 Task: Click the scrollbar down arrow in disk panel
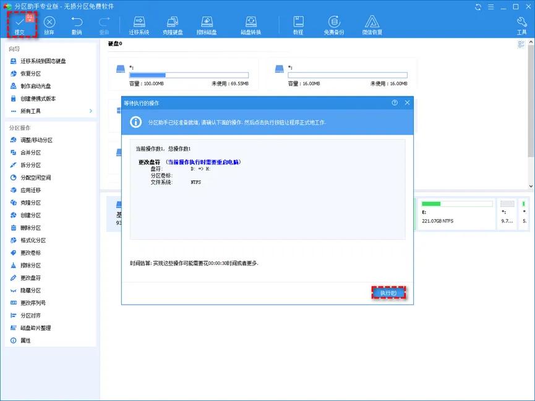coord(531,186)
